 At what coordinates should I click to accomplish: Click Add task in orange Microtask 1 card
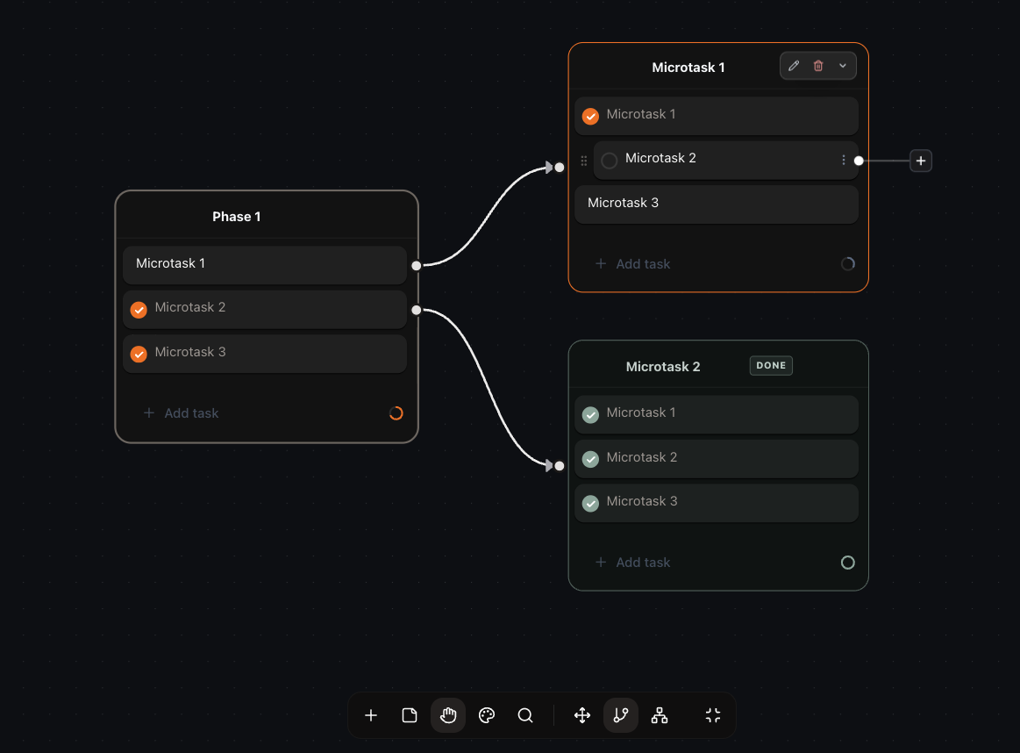pos(633,263)
